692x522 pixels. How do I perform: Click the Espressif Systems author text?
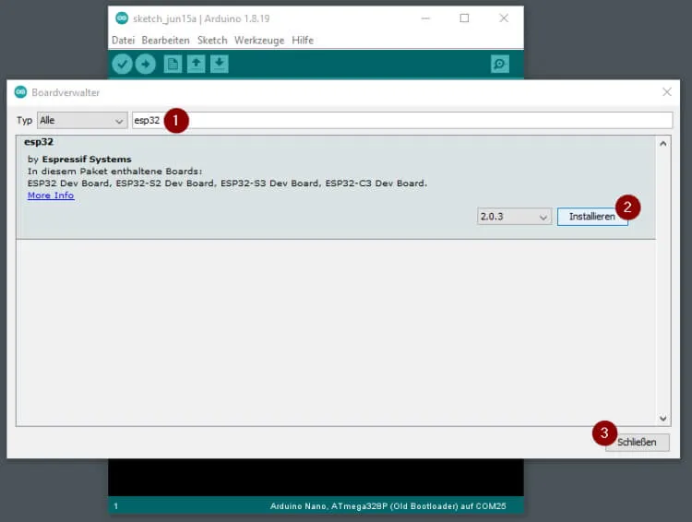[87, 160]
